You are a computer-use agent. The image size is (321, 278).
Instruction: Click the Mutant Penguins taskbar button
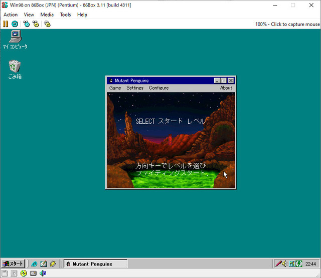pyautogui.click(x=96, y=264)
